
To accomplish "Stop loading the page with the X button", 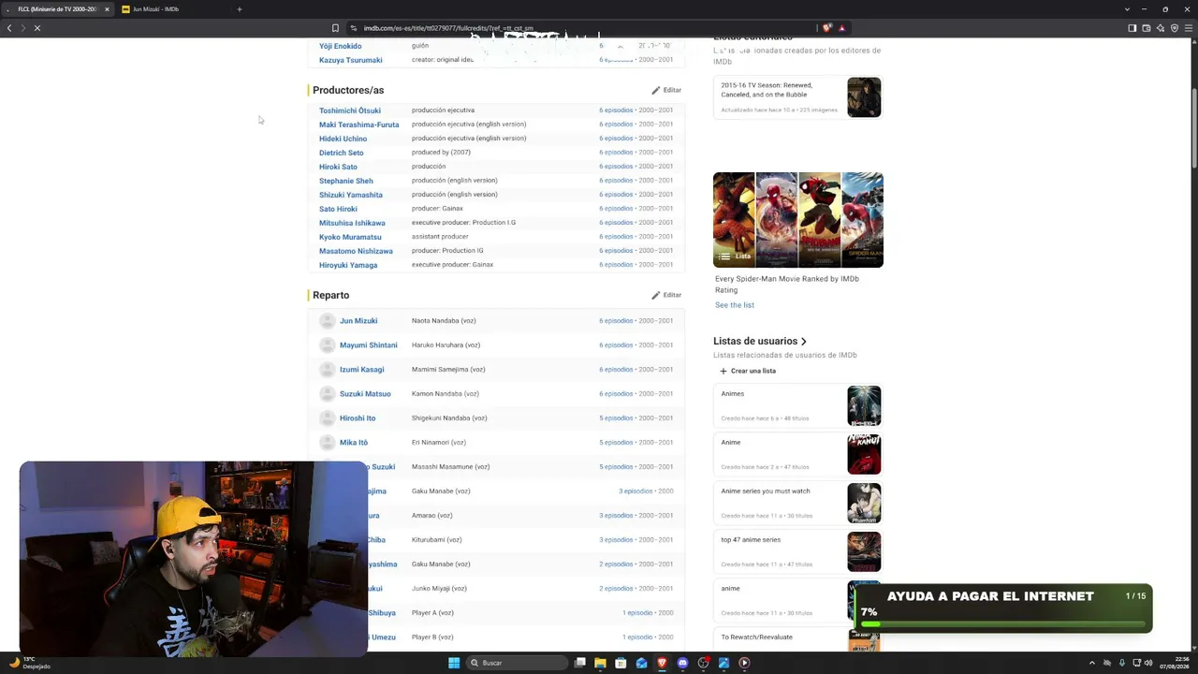I will tap(37, 28).
